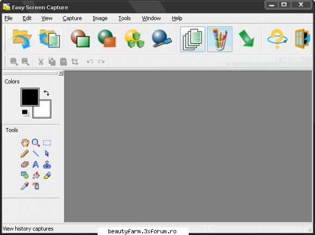
Task: Toggle the history captures pages icon
Action: pos(192,39)
